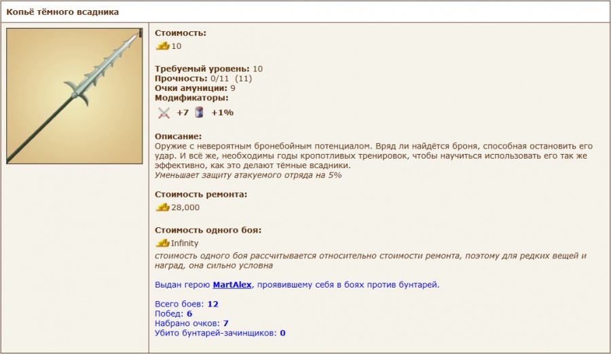
Task: Click the 'Копьё тёмного всадника' title
Action: 62,12
